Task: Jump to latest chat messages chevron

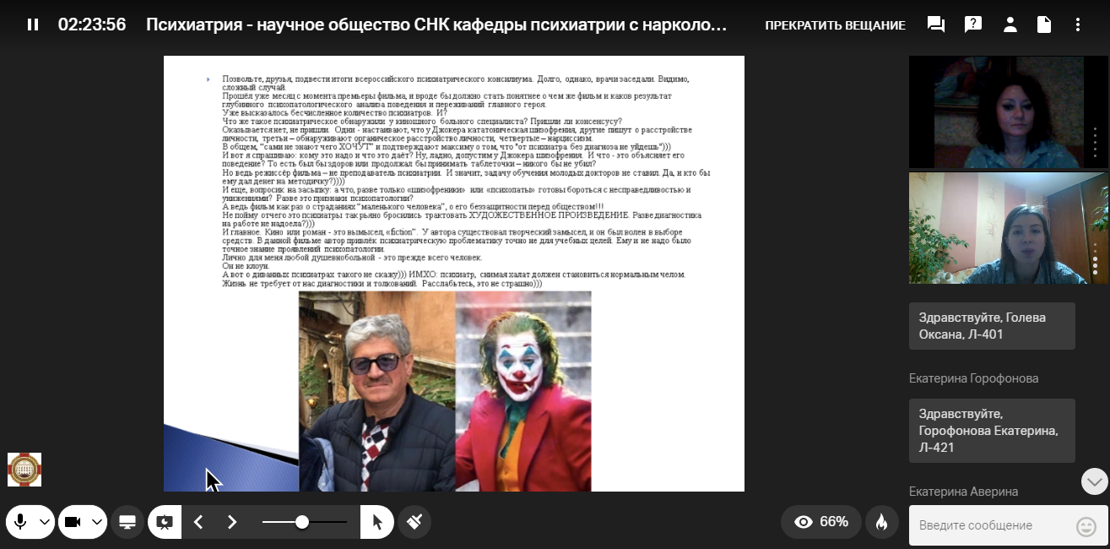Action: click(1095, 481)
